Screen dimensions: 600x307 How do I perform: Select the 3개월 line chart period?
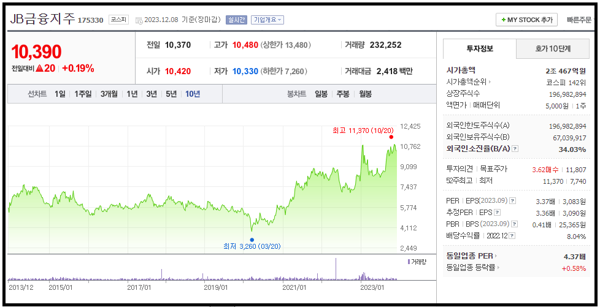109,94
